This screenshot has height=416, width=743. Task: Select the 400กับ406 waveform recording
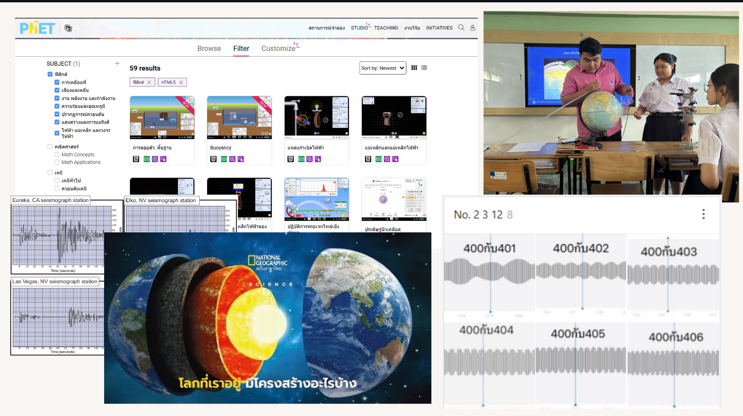coord(673,363)
